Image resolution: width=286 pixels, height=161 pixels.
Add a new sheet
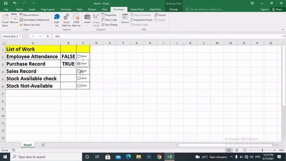tap(43, 145)
